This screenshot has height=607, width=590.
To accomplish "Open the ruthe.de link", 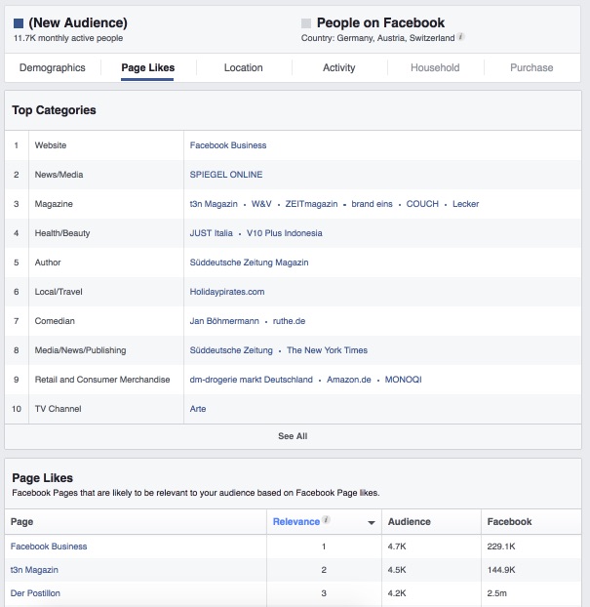I will [x=289, y=321].
